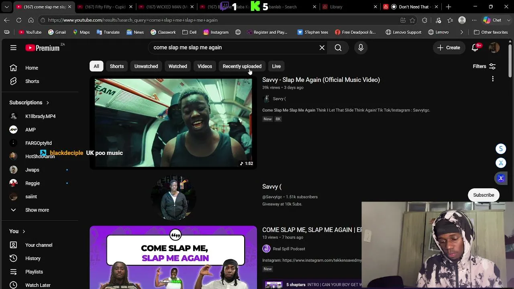This screenshot has height=289, width=514.
Task: Open the Savvy channel avatar beside the video
Action: pos(266,99)
